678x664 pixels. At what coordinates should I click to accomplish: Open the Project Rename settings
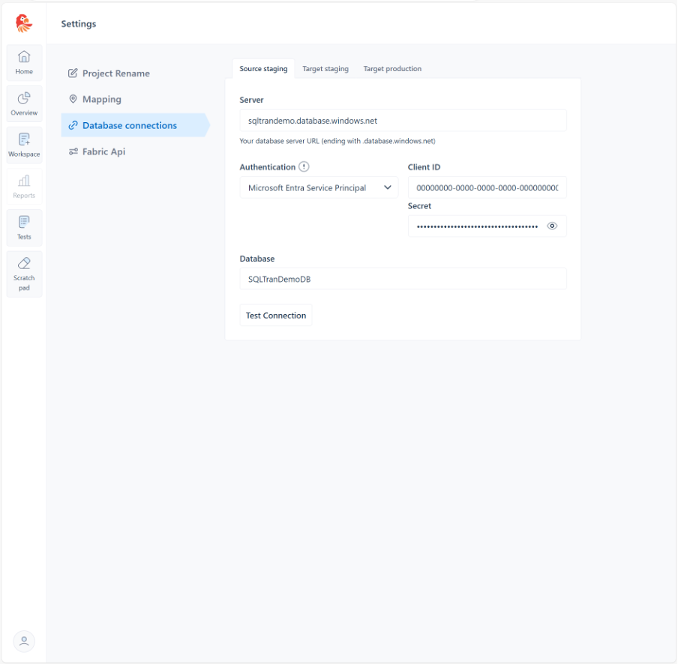pyautogui.click(x=115, y=73)
